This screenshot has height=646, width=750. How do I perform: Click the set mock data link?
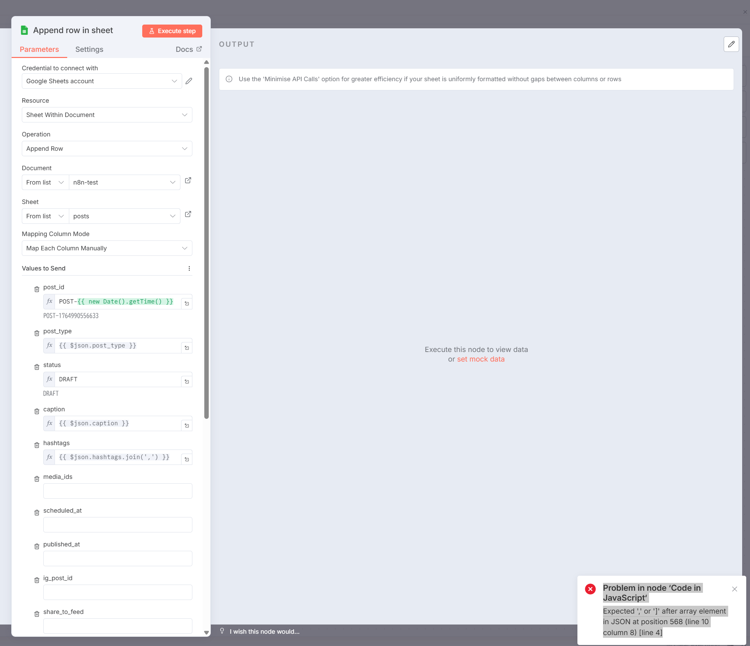point(480,359)
